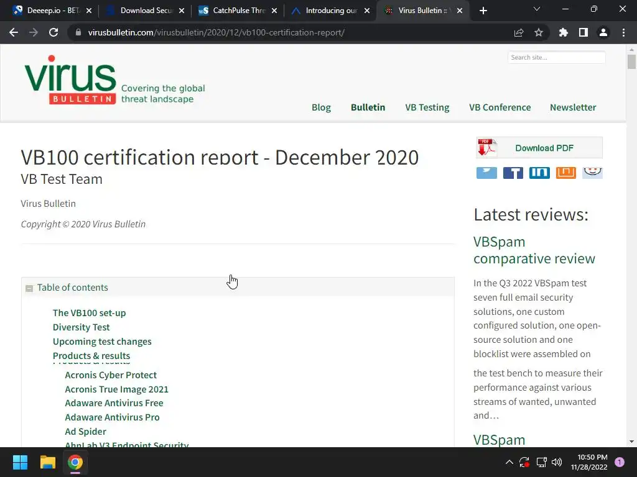The width and height of the screenshot is (637, 477).
Task: Click the PDF icon beside Download PDF
Action: pos(487,148)
